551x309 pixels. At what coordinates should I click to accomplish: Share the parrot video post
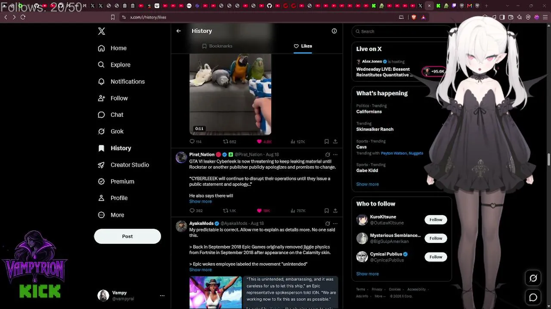(335, 142)
